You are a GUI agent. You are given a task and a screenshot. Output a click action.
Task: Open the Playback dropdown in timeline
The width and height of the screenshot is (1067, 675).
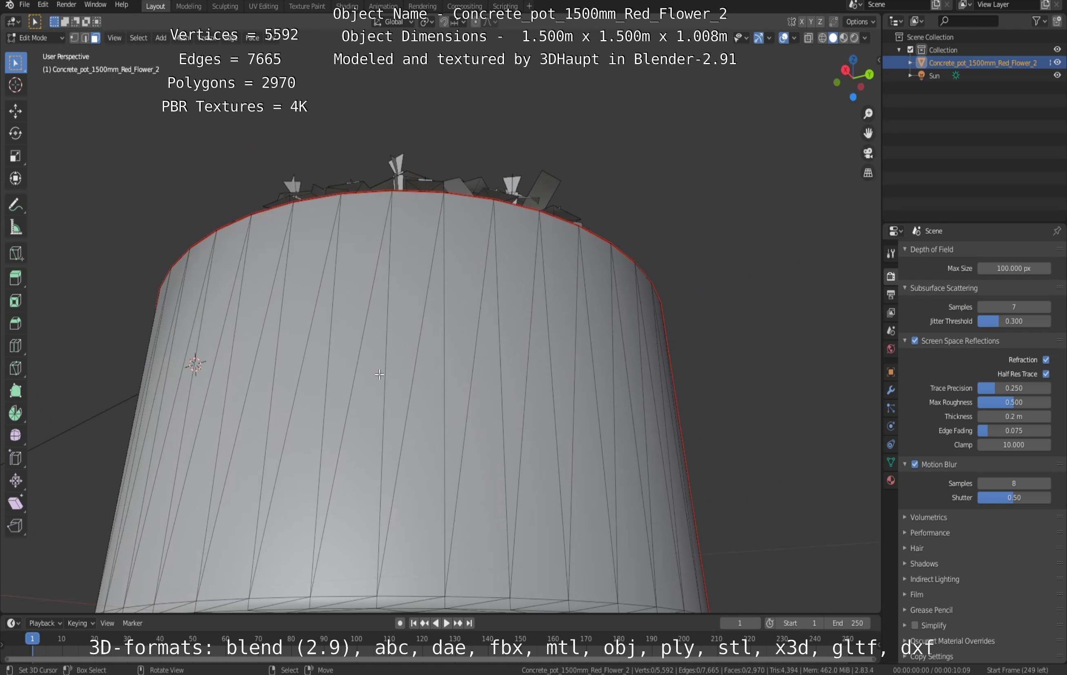45,623
